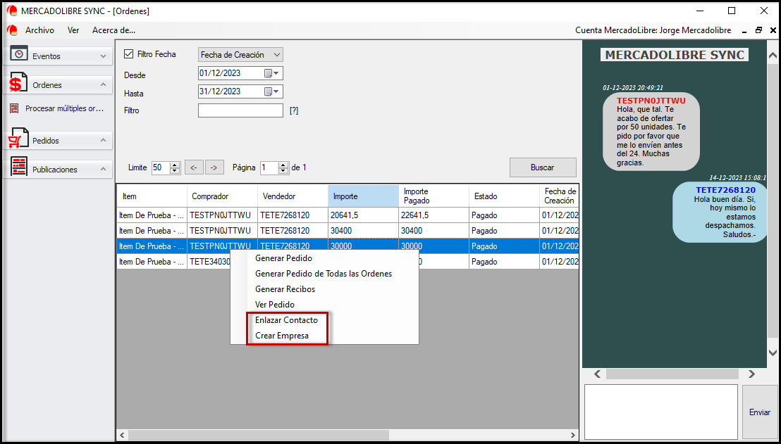Click the Vendedor column header

pyautogui.click(x=293, y=196)
